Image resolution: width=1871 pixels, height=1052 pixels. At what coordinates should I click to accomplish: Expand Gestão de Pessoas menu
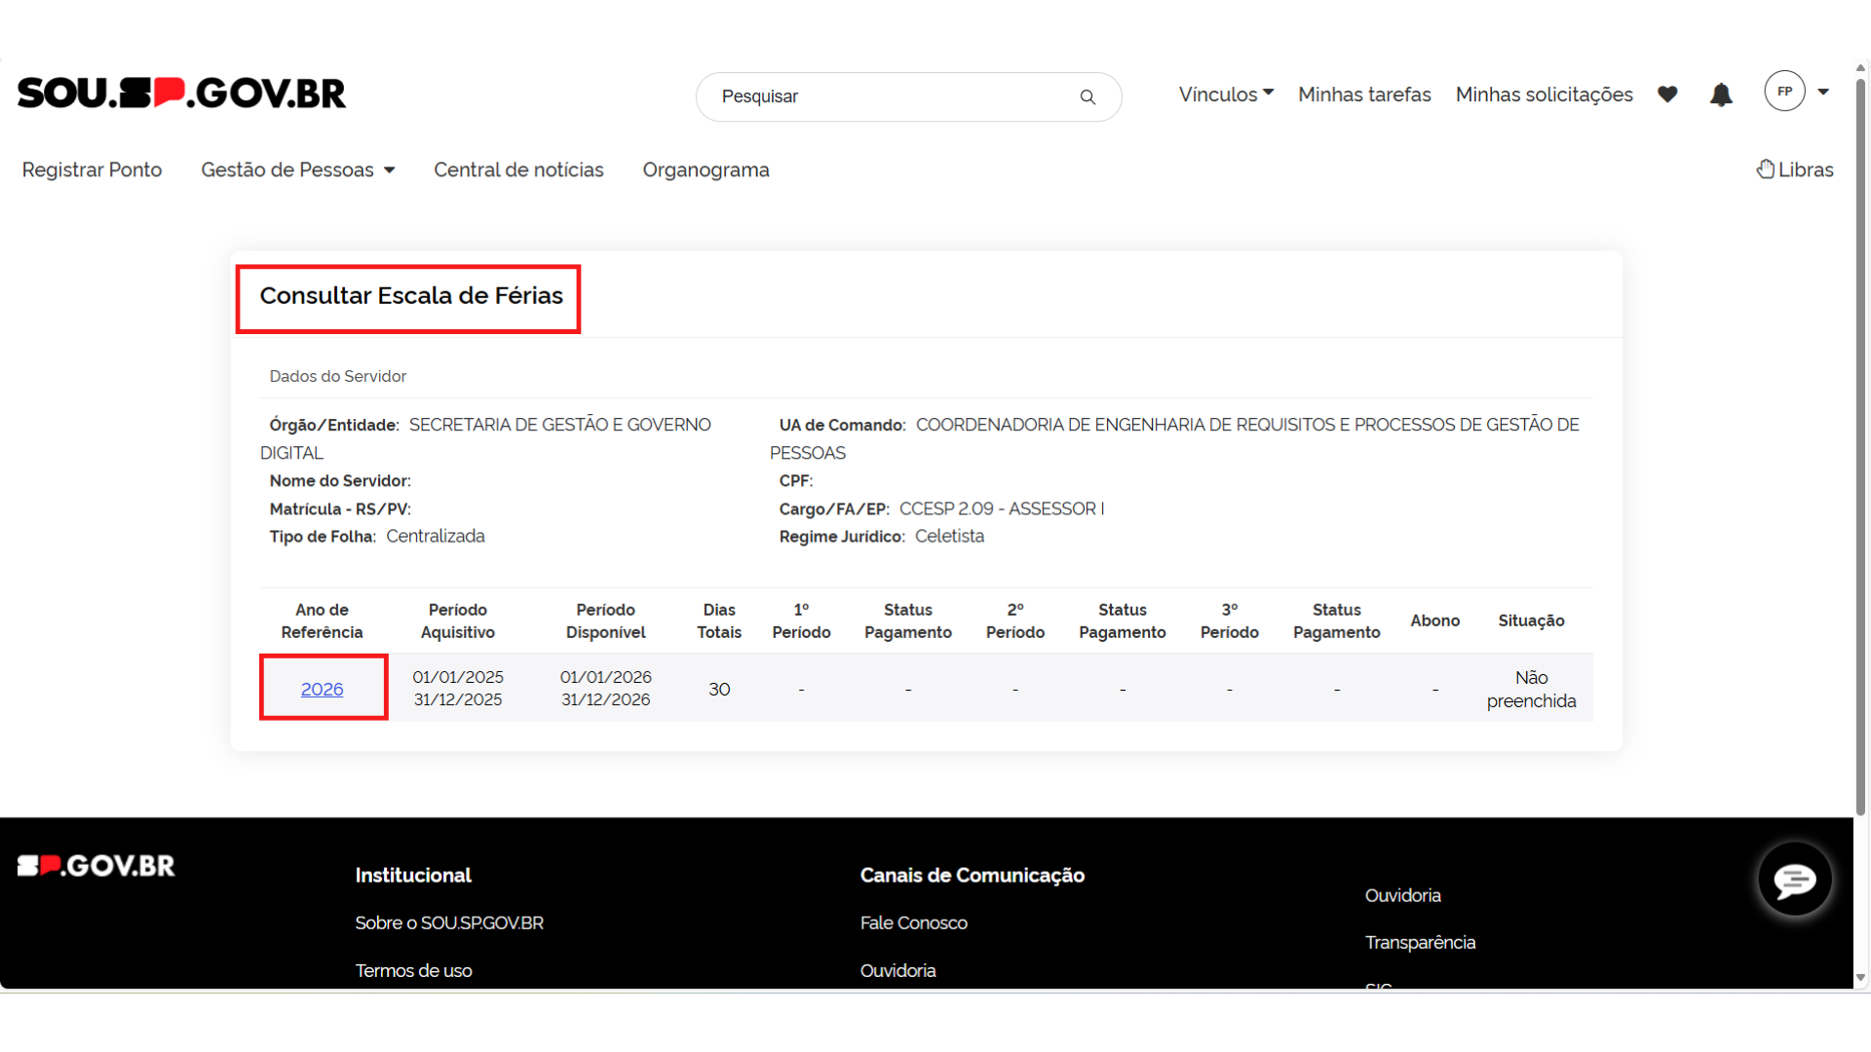click(x=297, y=170)
